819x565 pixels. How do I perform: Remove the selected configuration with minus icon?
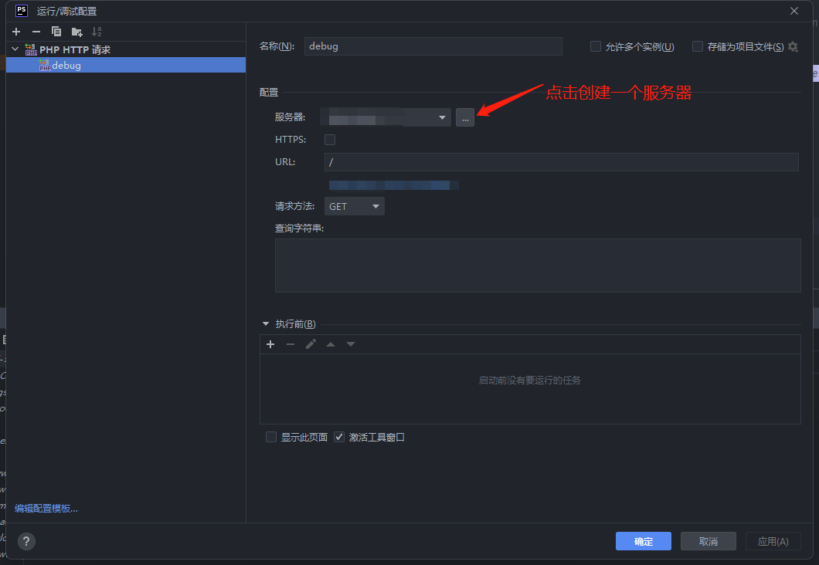click(36, 32)
